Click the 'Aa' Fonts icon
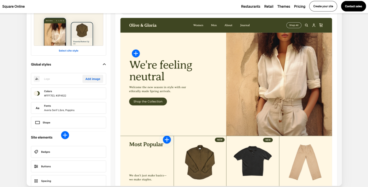 (x=37, y=108)
